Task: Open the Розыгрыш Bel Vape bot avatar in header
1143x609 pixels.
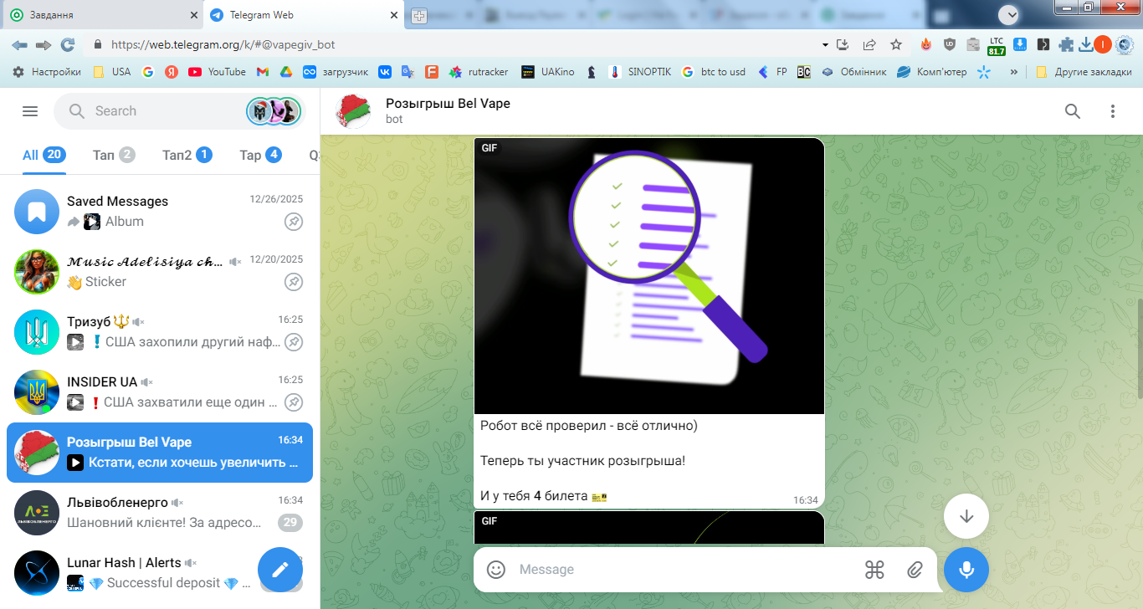Action: [x=353, y=111]
